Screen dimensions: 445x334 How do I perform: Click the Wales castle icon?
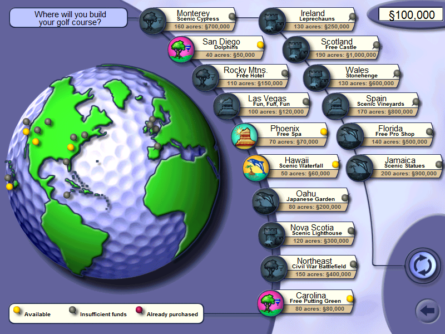coord(317,78)
